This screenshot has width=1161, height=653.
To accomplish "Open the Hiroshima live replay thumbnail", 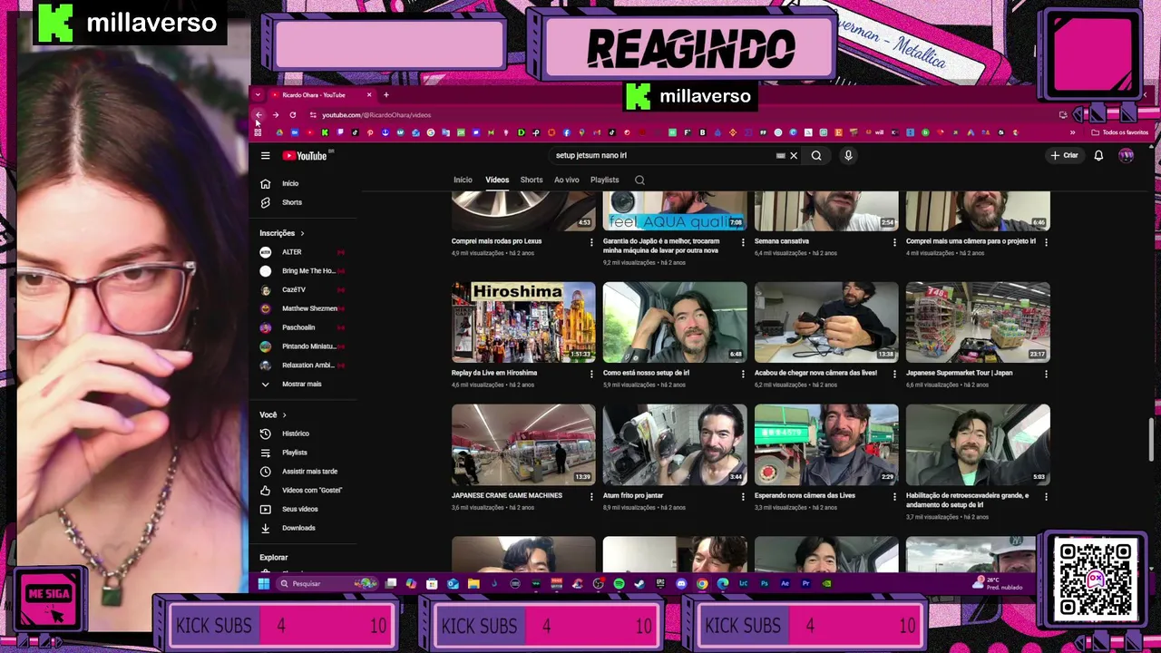I will [523, 322].
